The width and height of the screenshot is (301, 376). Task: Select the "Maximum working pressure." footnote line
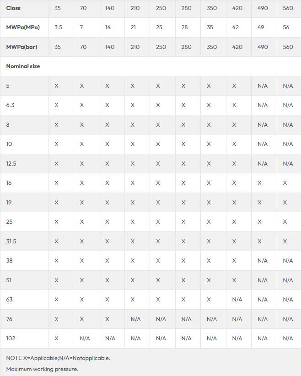[x=42, y=369]
